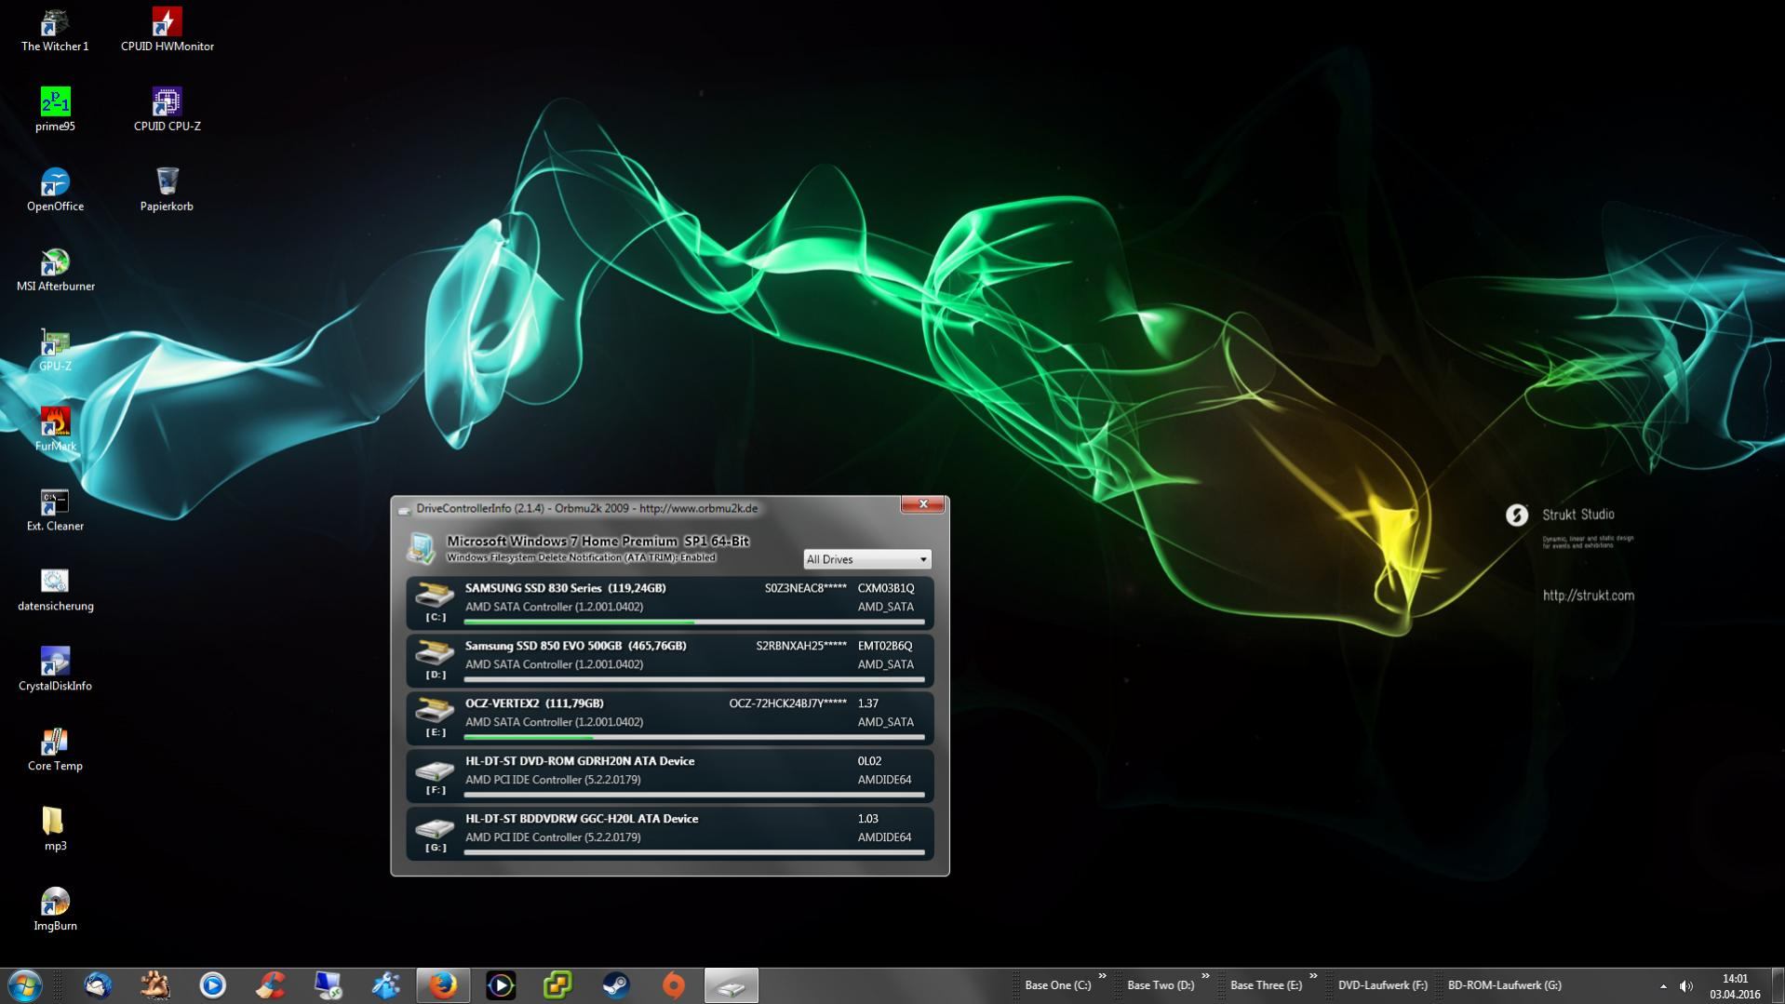Click the C: drive icon in DriveControllerInfo

point(435,595)
